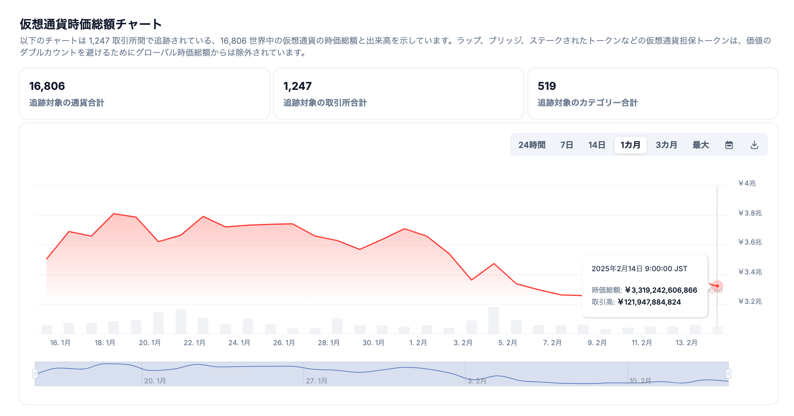Click the currently active 1カ月 button

(x=631, y=145)
